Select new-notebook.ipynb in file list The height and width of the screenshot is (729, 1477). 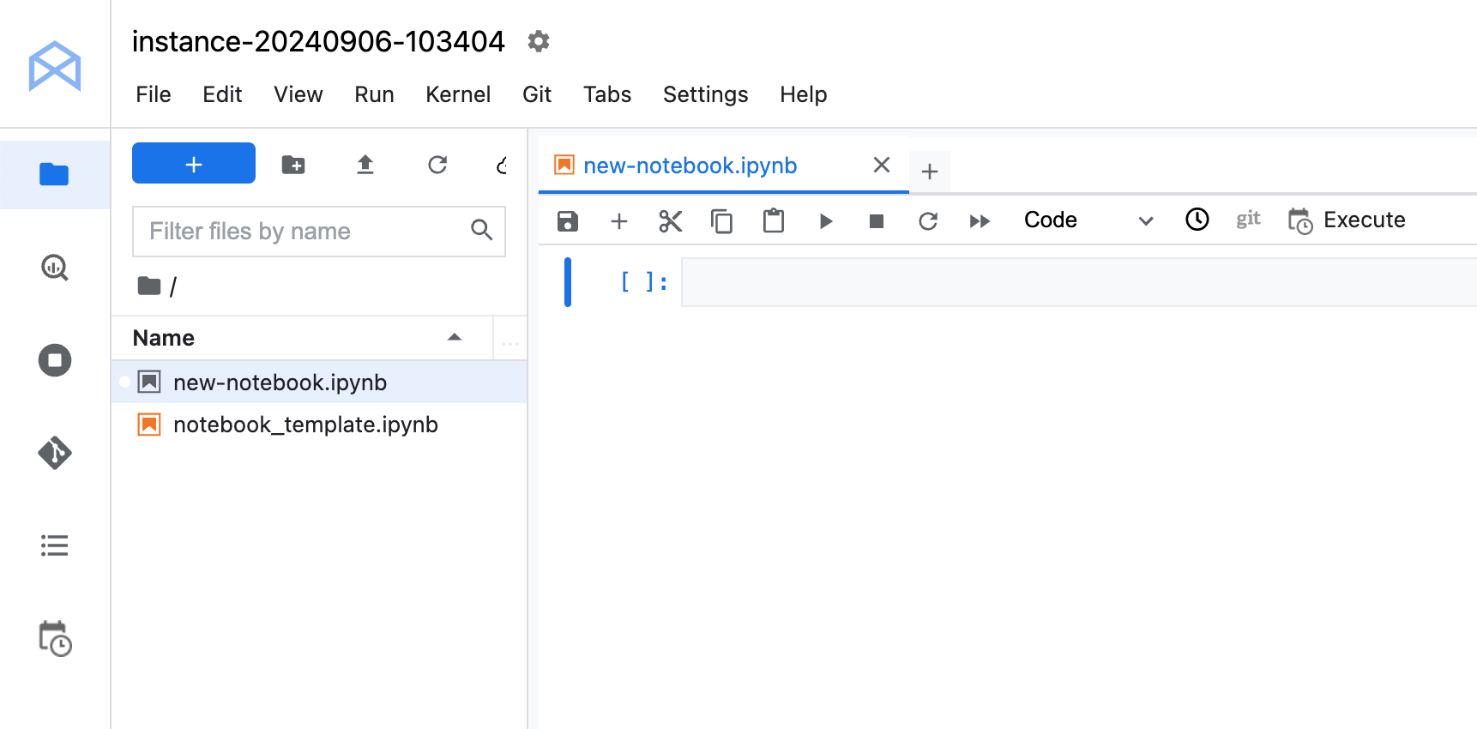[x=319, y=383]
